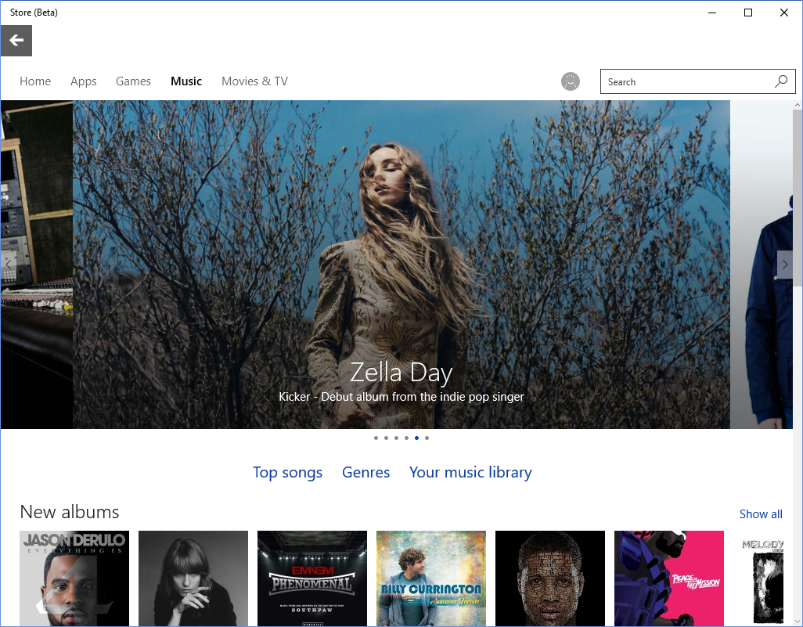Image resolution: width=803 pixels, height=627 pixels.
Task: Open the Eminem Phenomenal album thumbnail
Action: click(x=311, y=578)
